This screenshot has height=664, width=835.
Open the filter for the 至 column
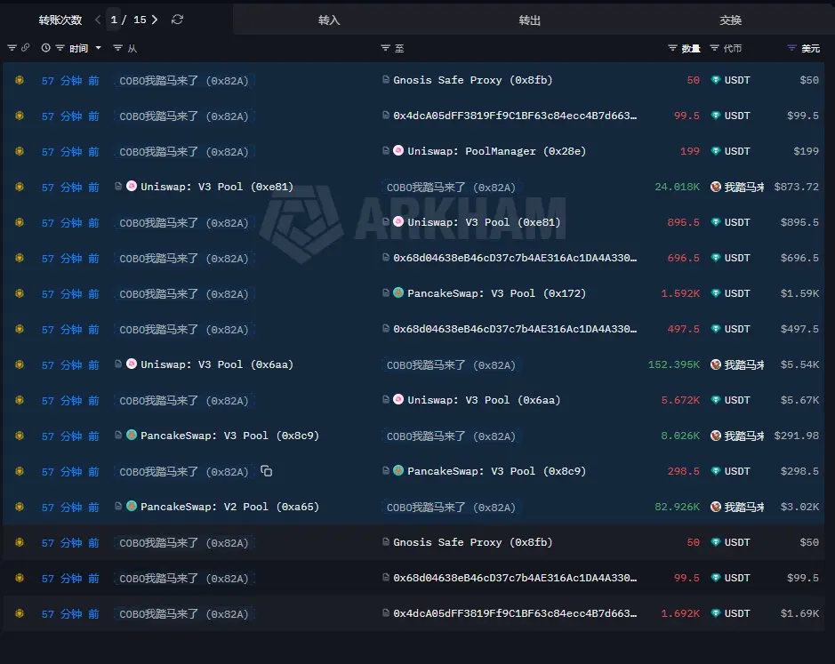(385, 48)
